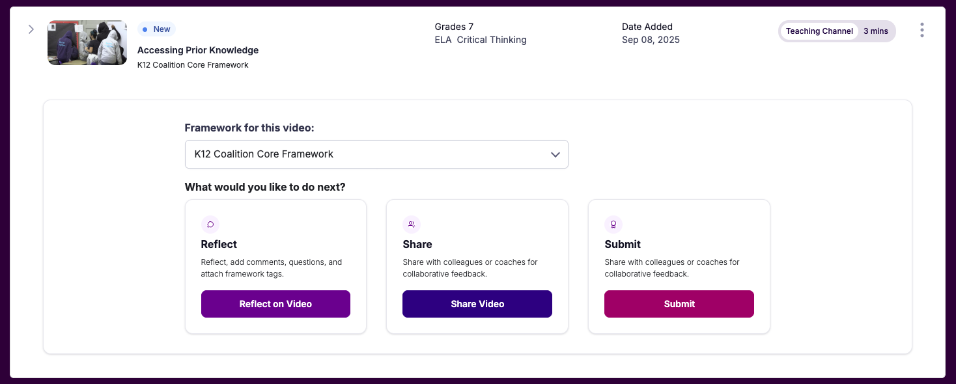The image size is (956, 384).
Task: Open the framework selection dropdown
Action: (376, 154)
